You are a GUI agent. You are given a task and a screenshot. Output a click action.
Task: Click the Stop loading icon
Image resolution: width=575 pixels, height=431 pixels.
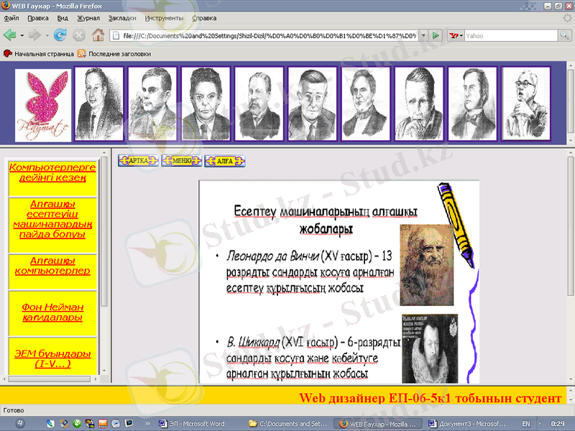[x=79, y=34]
